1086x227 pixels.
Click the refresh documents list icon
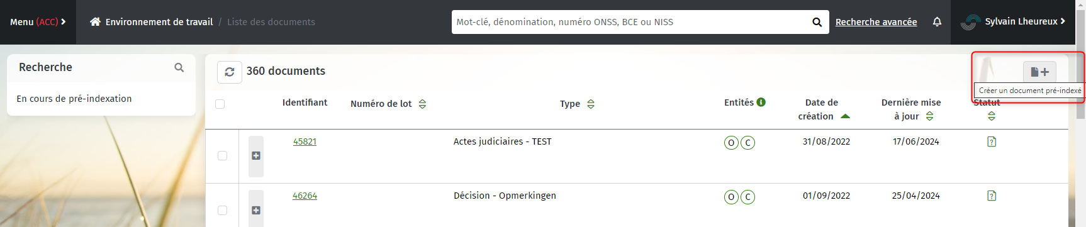(x=230, y=72)
